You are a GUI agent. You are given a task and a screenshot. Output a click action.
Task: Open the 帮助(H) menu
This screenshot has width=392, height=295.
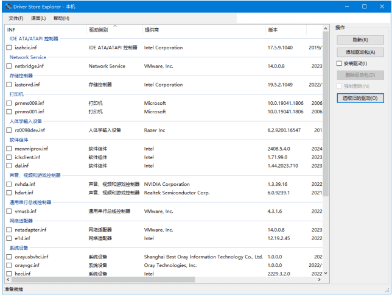click(61, 18)
